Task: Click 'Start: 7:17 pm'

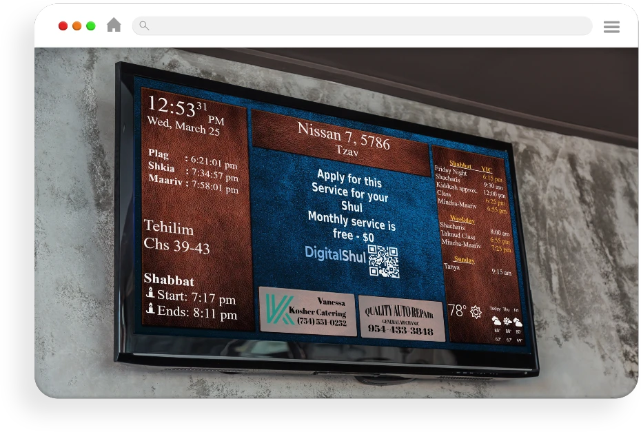Action: (x=196, y=296)
